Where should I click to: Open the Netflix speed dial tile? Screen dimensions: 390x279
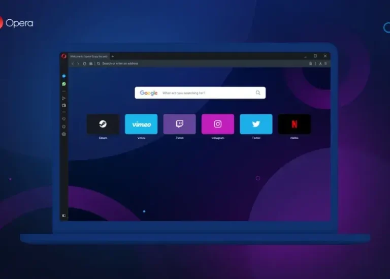[295, 124]
